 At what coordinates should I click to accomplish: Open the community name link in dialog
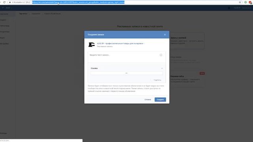pyautogui.click(x=120, y=43)
